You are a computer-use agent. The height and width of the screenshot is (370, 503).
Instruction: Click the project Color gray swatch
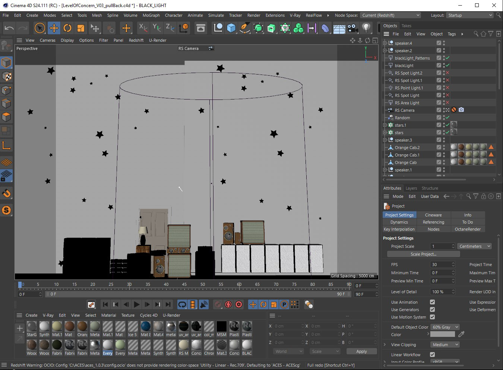click(443, 335)
